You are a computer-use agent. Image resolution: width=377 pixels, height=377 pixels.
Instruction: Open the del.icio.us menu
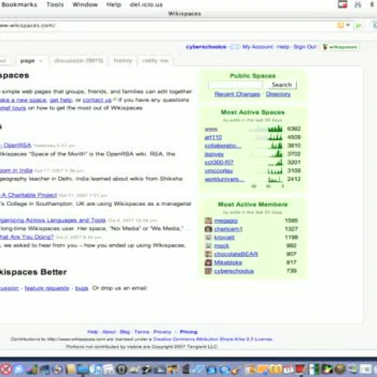point(146,5)
